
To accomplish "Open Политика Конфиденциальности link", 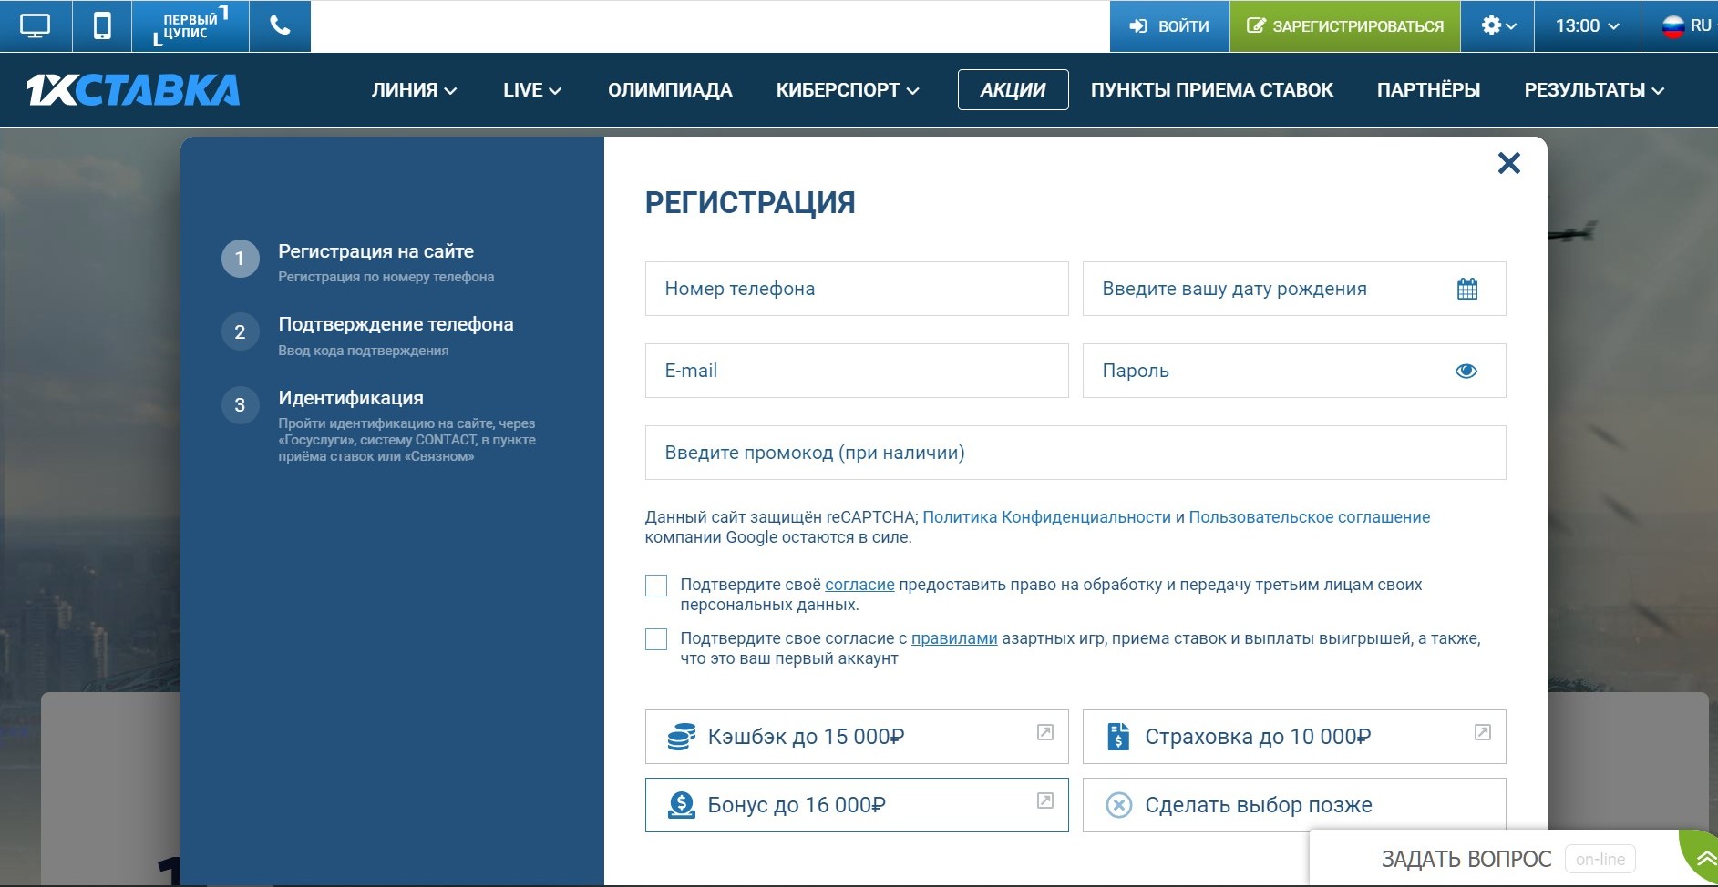I will pos(1046,517).
